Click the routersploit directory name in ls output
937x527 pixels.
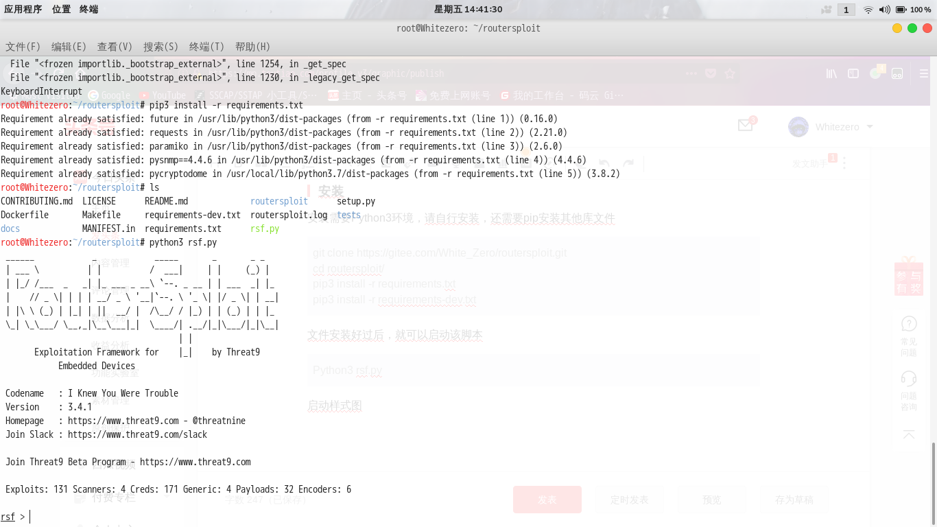279,201
